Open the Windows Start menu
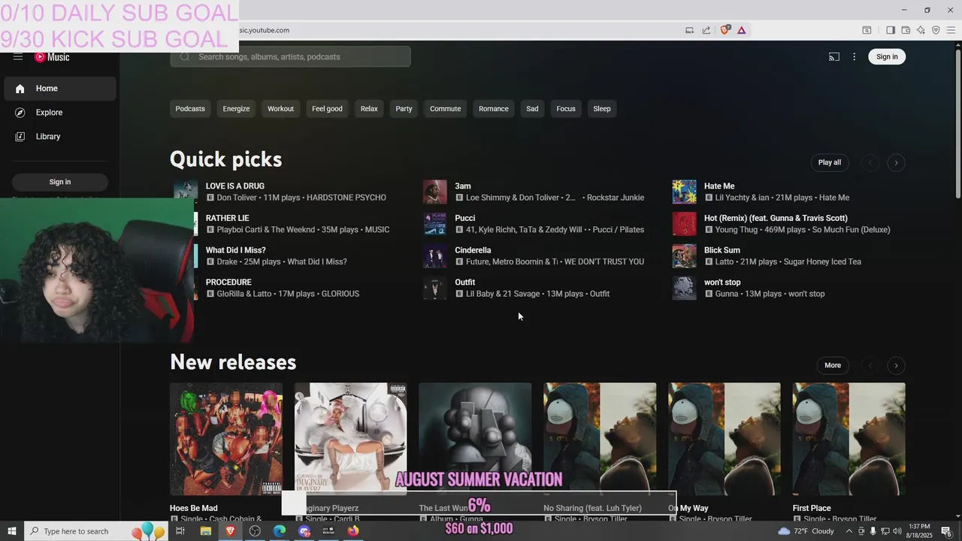 tap(12, 531)
